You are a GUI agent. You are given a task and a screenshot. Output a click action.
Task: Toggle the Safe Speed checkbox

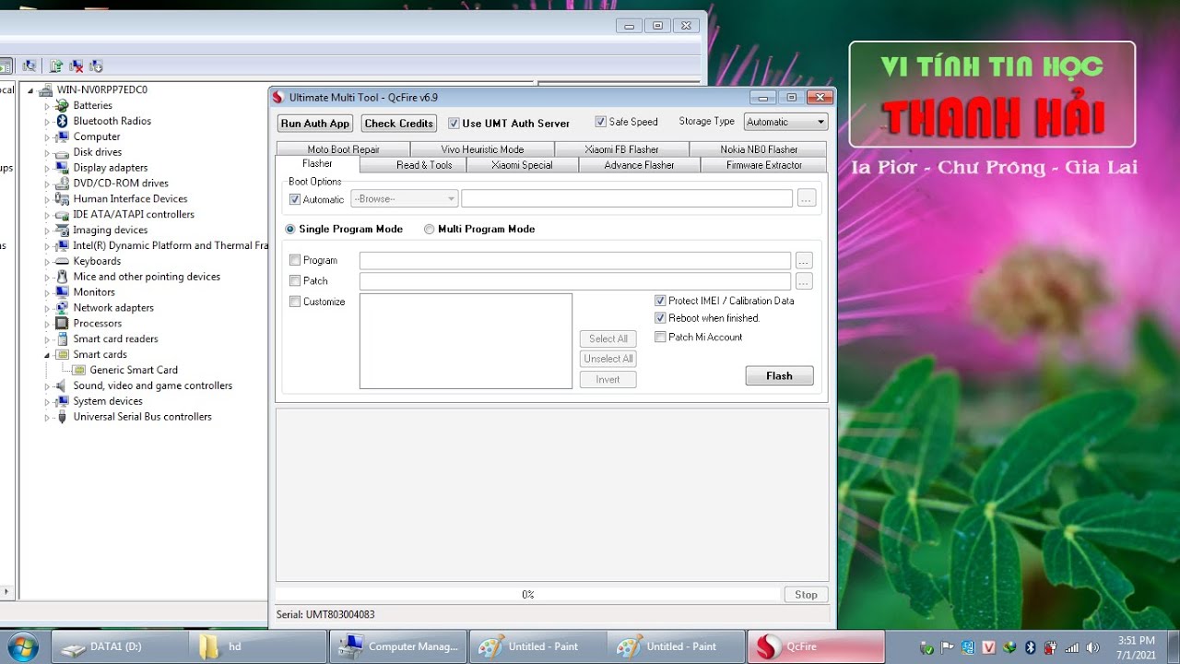[601, 122]
